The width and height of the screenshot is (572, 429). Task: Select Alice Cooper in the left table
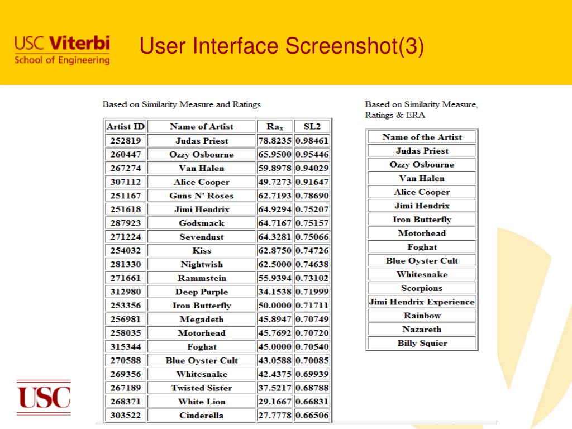coord(201,182)
